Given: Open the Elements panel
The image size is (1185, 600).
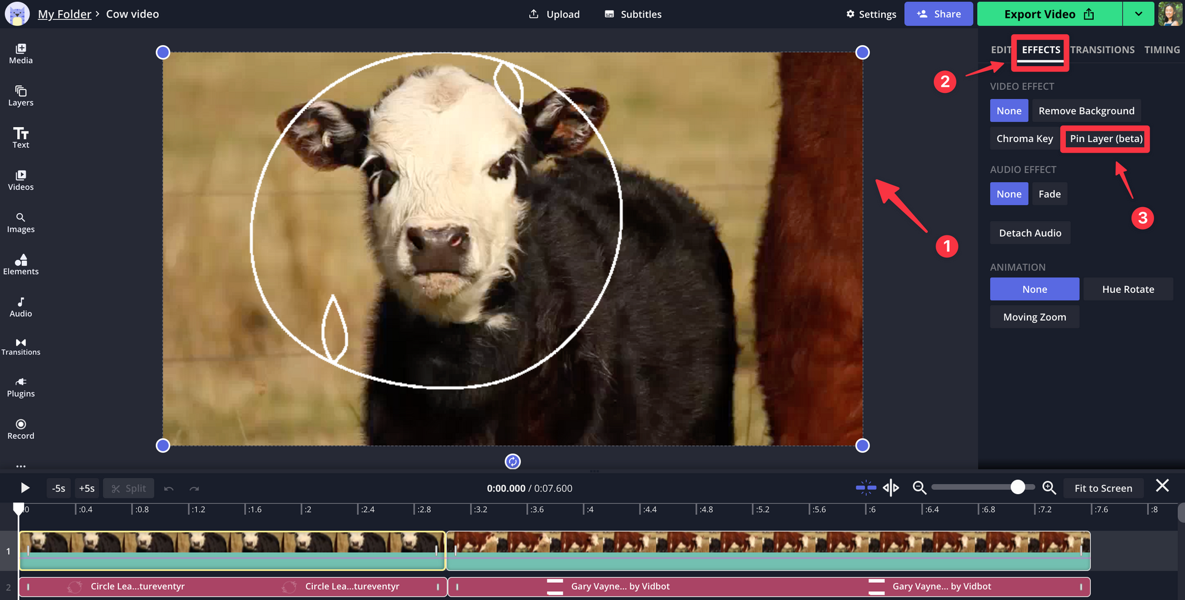Looking at the screenshot, I should (21, 264).
